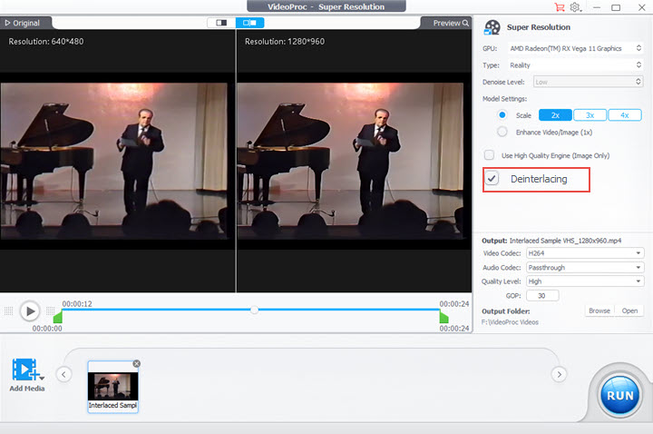
Task: Play the video preview
Action: (x=30, y=311)
